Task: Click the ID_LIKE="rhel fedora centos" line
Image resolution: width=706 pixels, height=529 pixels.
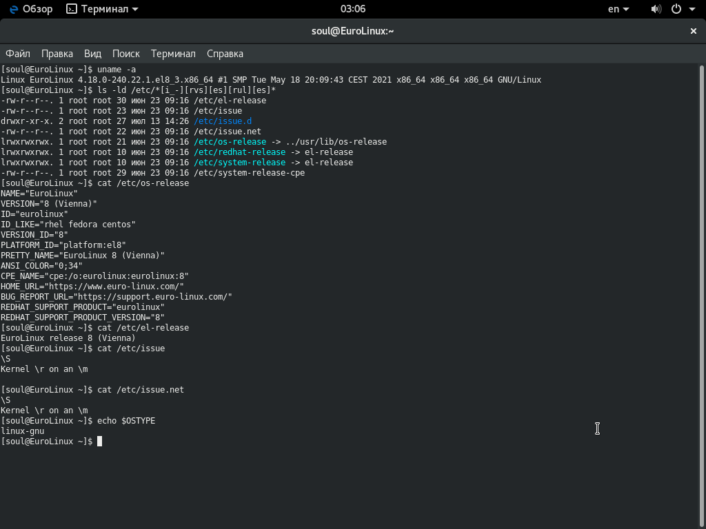Action: [68, 225]
